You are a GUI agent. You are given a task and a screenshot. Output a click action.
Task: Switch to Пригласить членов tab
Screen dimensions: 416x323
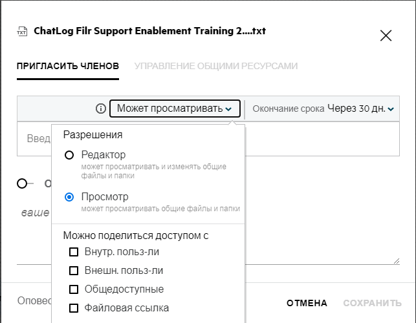pos(68,66)
